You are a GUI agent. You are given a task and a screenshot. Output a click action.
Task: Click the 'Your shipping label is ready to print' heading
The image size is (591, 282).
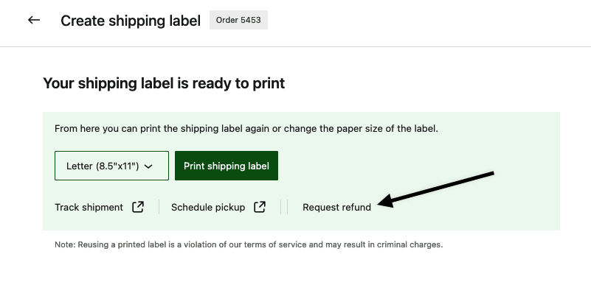pos(164,83)
